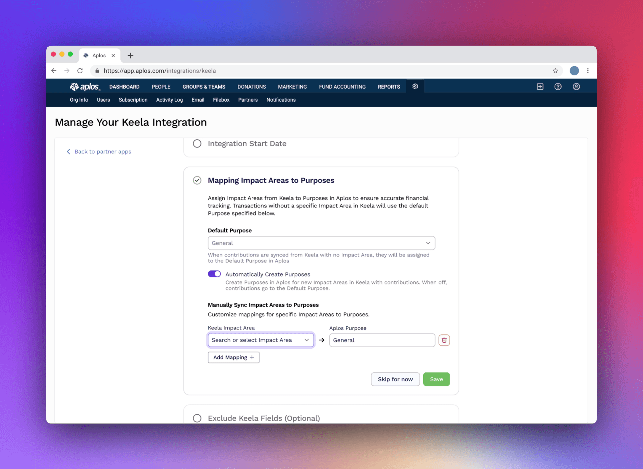The height and width of the screenshot is (469, 643).
Task: Click the user account icon
Action: pyautogui.click(x=577, y=86)
